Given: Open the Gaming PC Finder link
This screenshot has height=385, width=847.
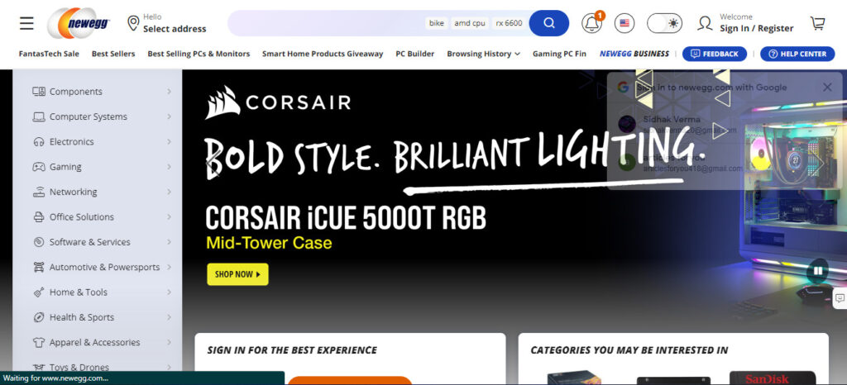Looking at the screenshot, I should click(x=559, y=54).
